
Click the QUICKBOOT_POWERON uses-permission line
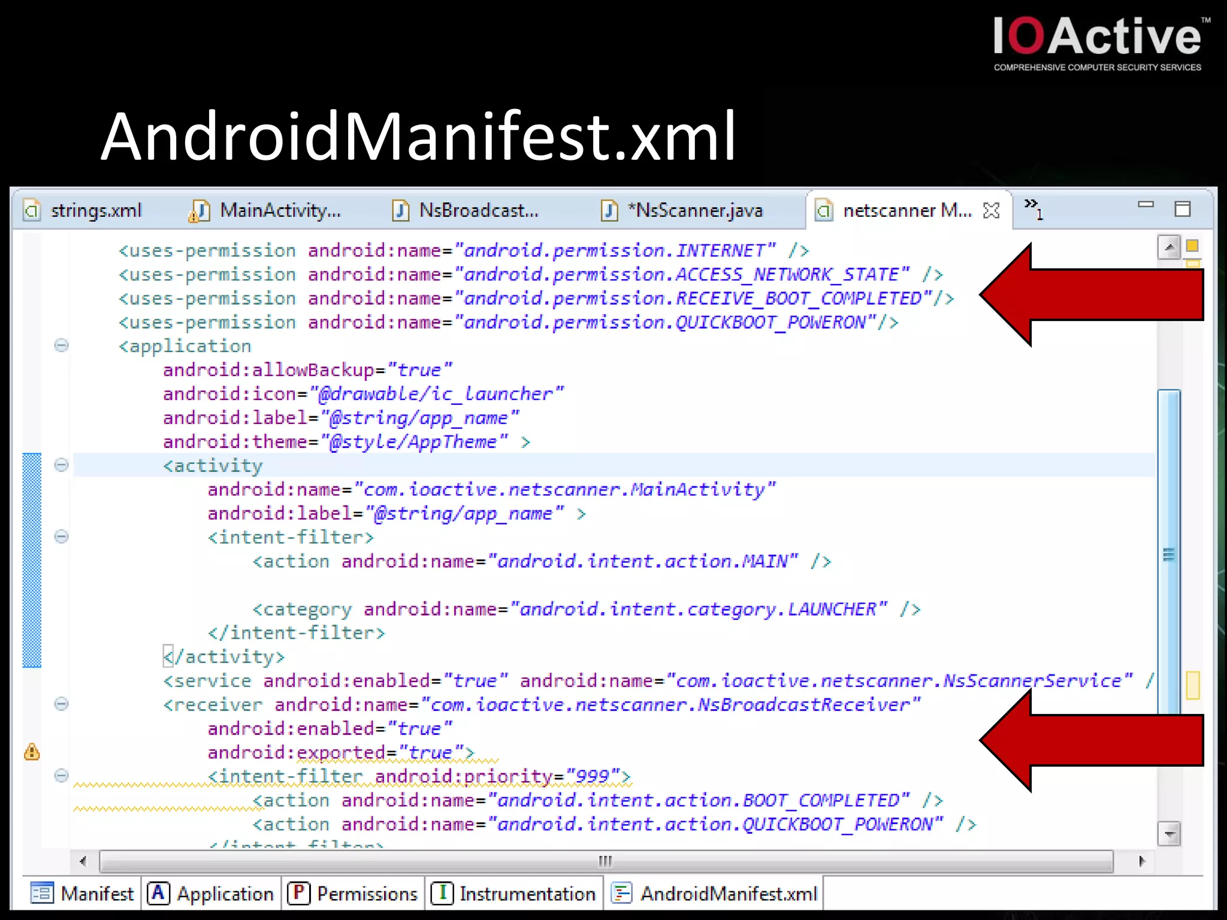coord(509,322)
